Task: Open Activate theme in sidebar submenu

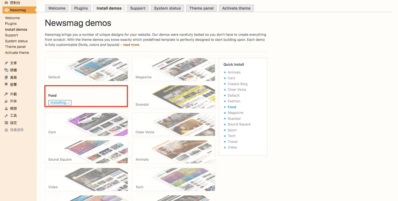Action: (17, 53)
